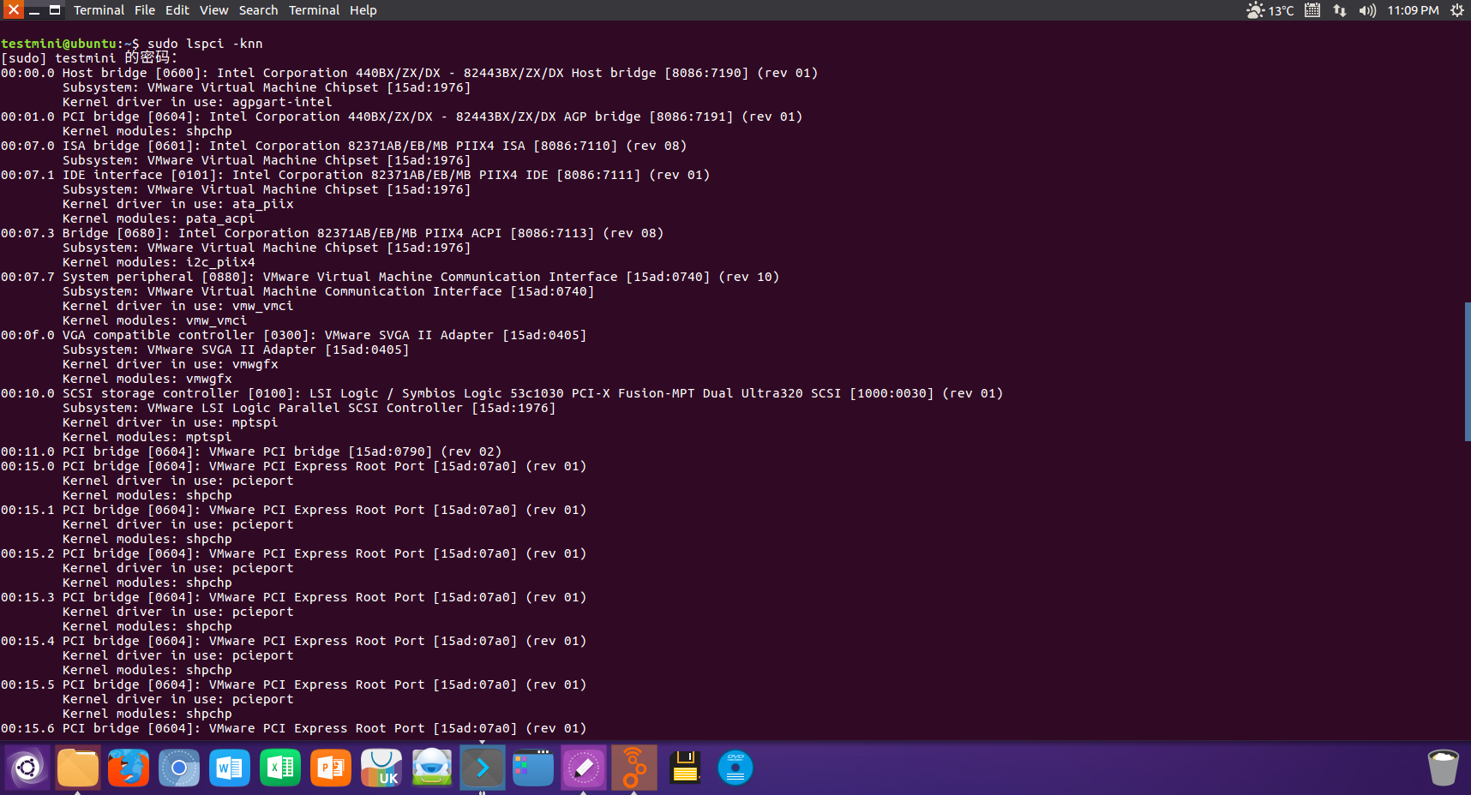Click '00:10.0 SCSI storage controller' line

501,393
